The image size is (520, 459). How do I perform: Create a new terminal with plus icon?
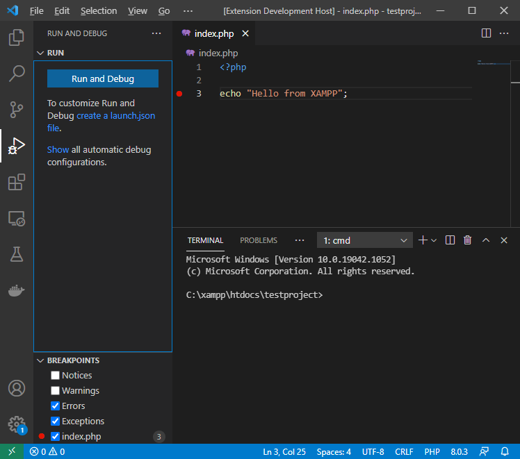[x=423, y=240]
